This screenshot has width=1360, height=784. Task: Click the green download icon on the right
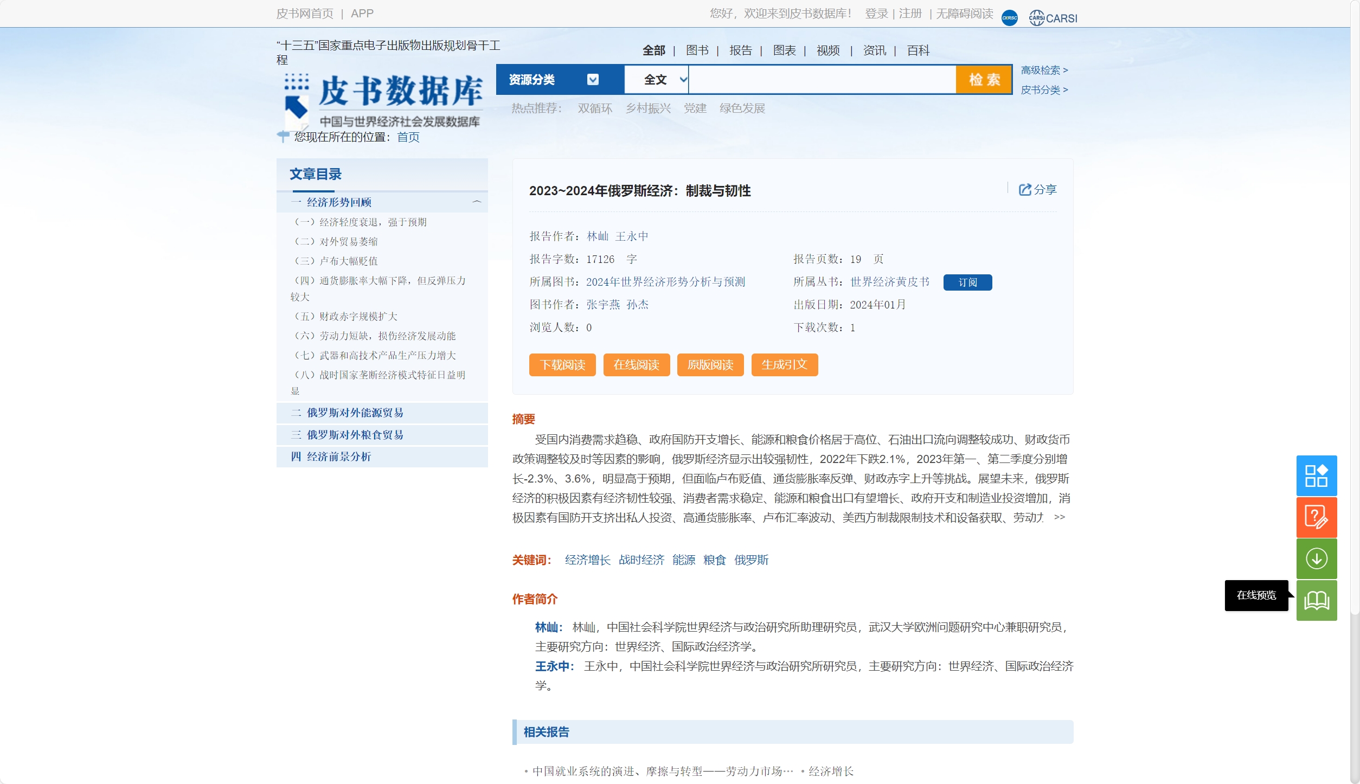tap(1317, 559)
